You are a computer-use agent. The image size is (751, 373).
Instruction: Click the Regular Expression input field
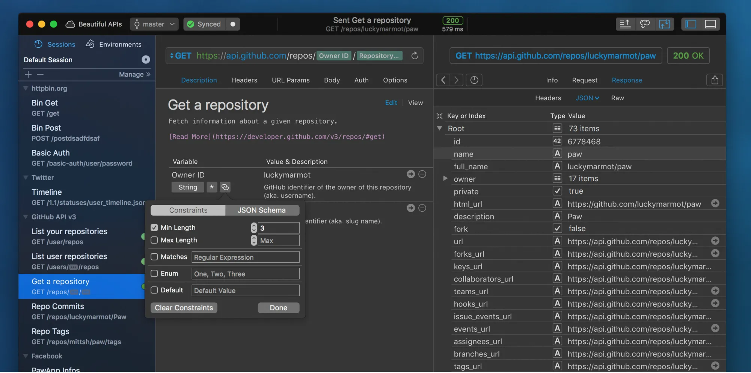pos(245,257)
